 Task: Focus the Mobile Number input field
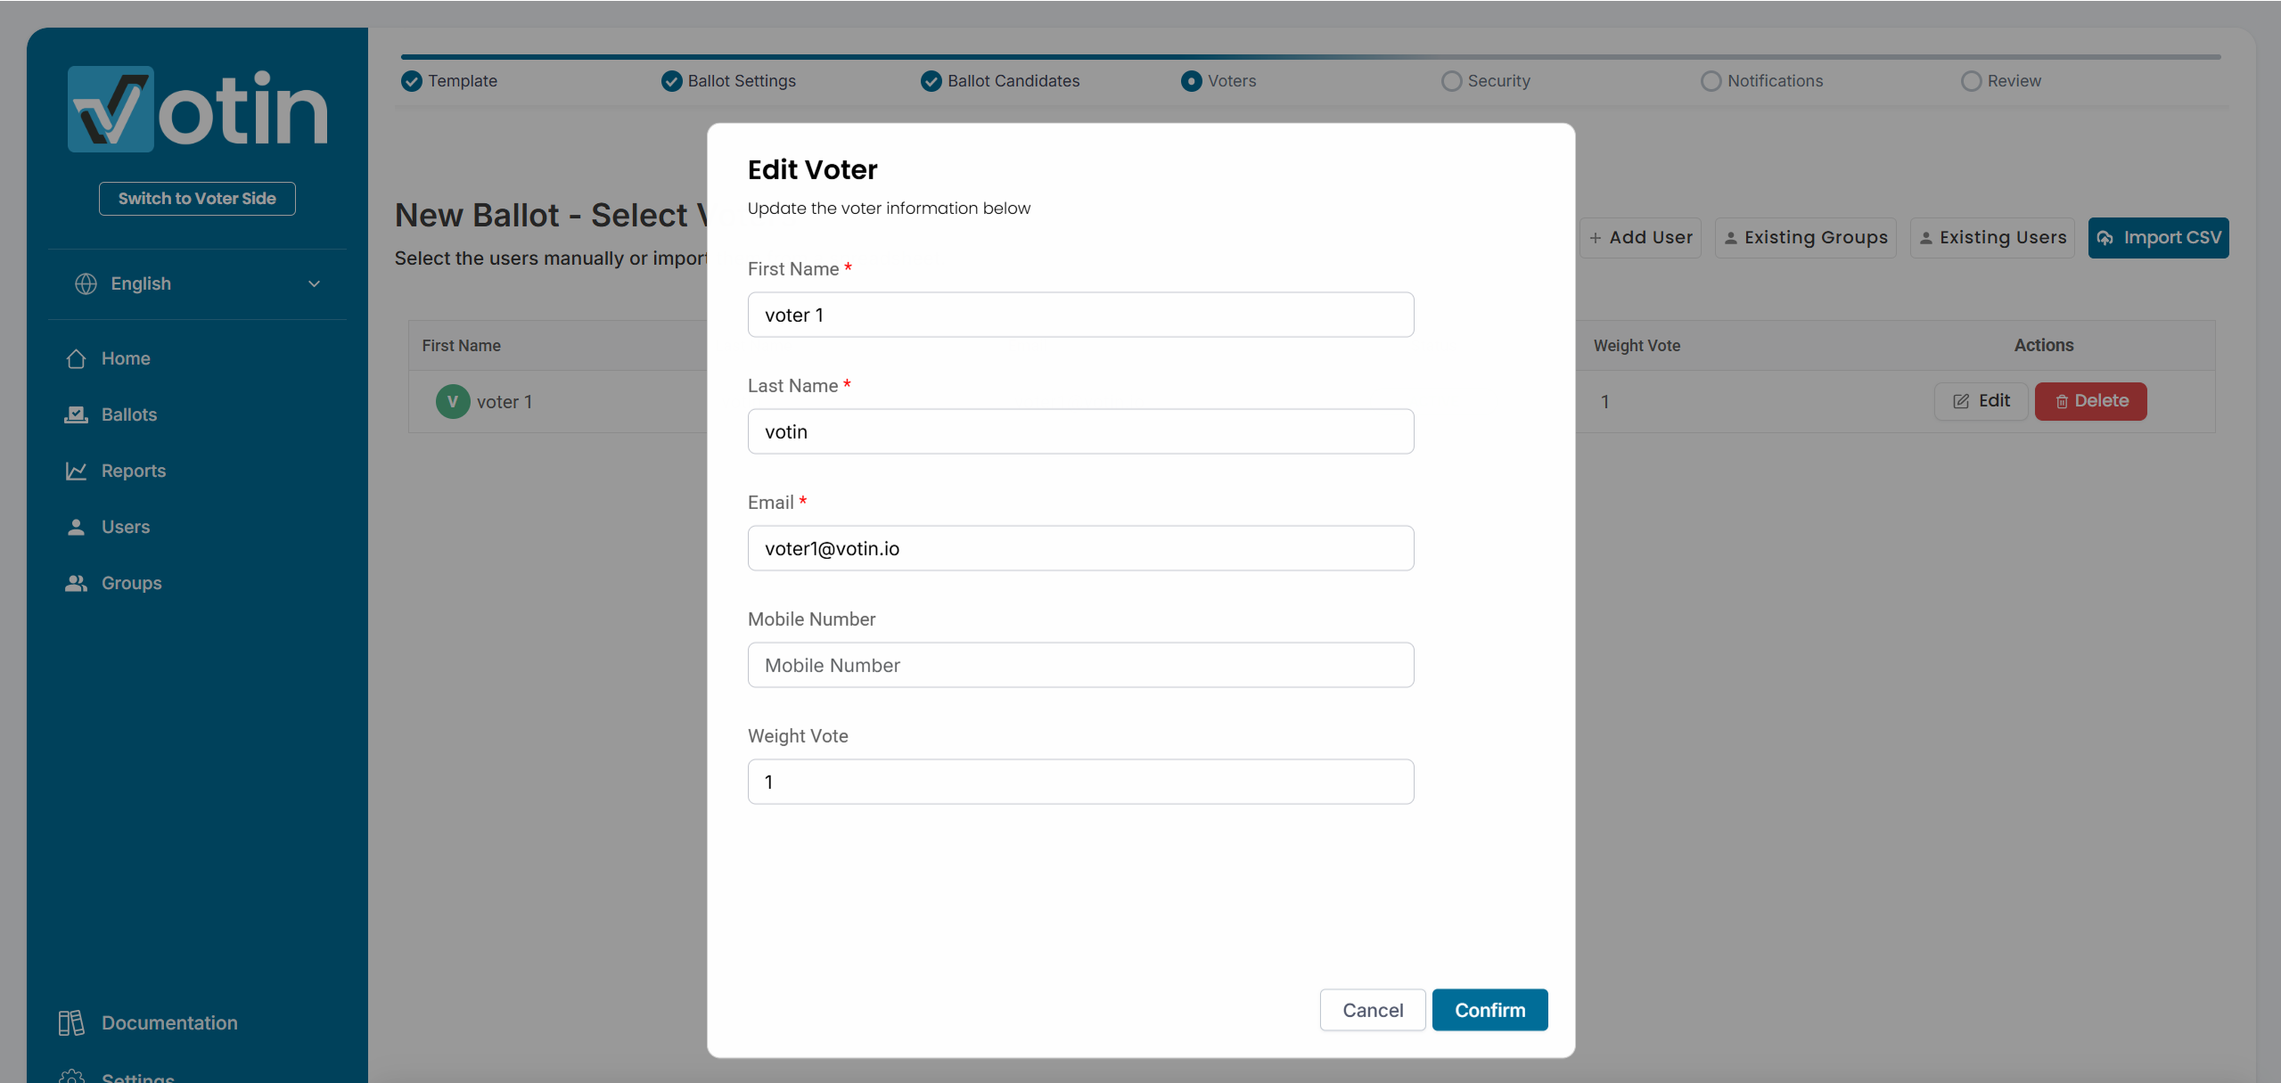1080,665
